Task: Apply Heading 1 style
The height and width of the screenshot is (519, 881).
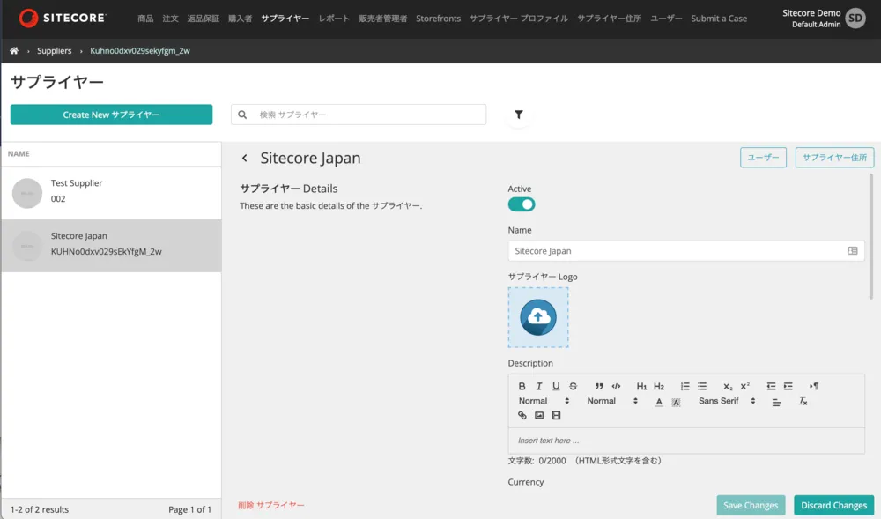Action: [641, 386]
